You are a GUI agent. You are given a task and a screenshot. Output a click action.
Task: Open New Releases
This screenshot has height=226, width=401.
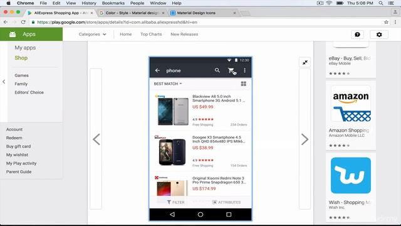[184, 35]
